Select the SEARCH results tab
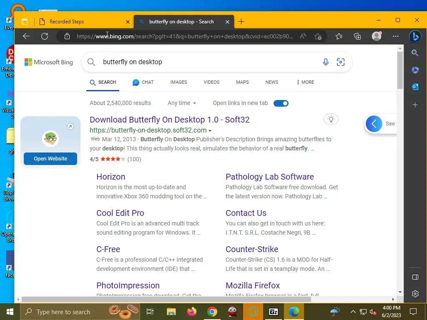This screenshot has width=427, height=320. [x=103, y=82]
